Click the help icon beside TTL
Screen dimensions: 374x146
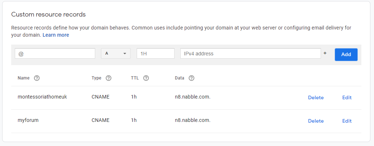click(x=146, y=78)
